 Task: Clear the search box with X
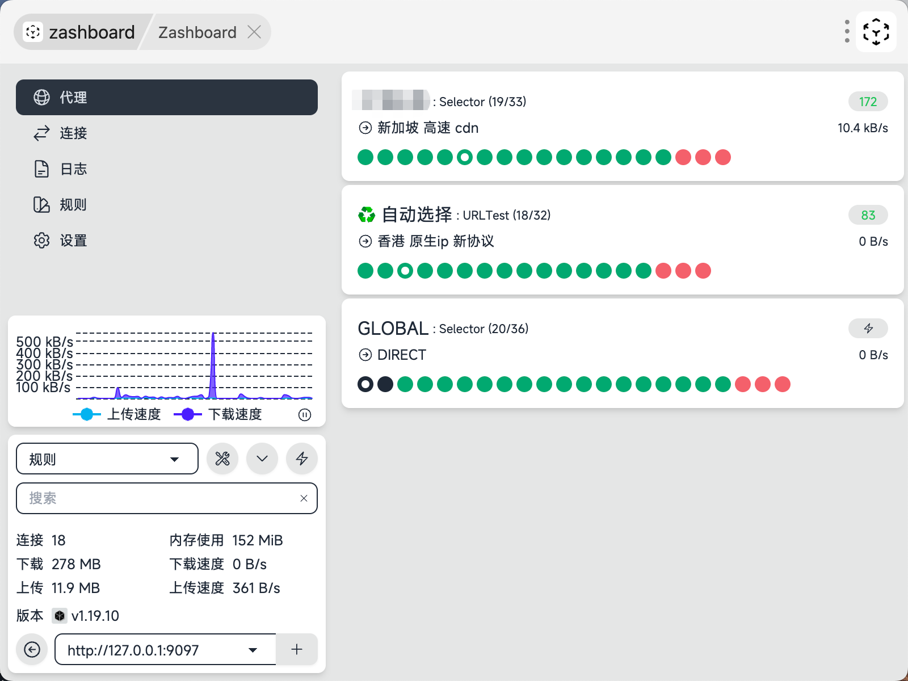[304, 498]
